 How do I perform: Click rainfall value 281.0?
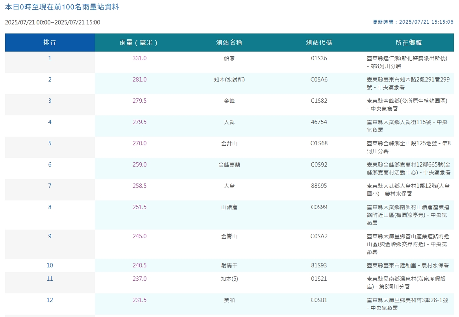click(140, 80)
